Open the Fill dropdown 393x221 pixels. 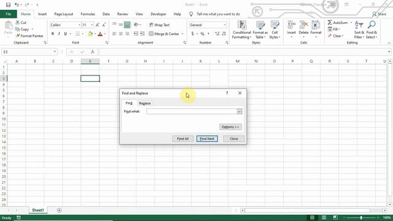334,29
